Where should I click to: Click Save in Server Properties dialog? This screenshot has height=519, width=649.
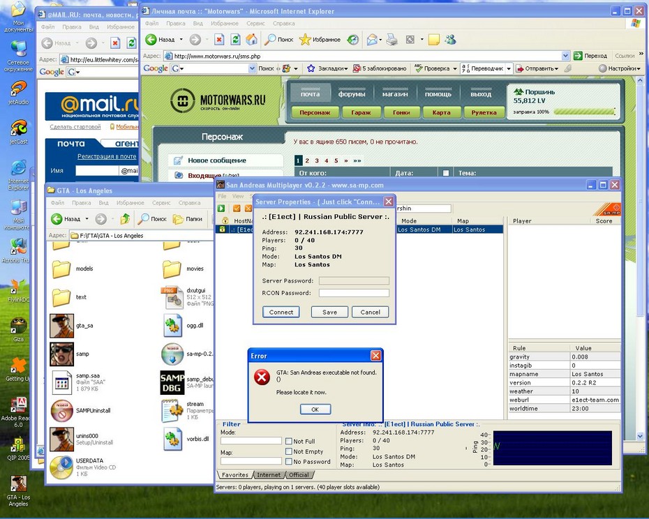point(329,312)
